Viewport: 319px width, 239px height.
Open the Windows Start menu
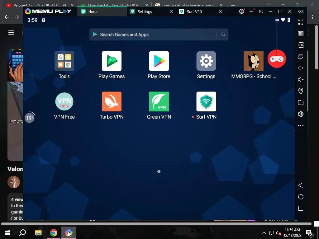[x=7, y=233]
